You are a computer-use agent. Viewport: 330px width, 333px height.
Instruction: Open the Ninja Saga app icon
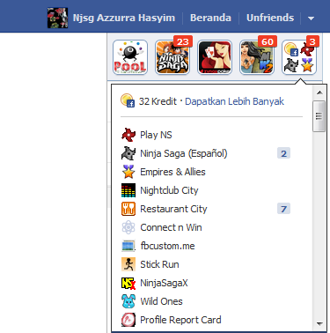[x=172, y=57]
